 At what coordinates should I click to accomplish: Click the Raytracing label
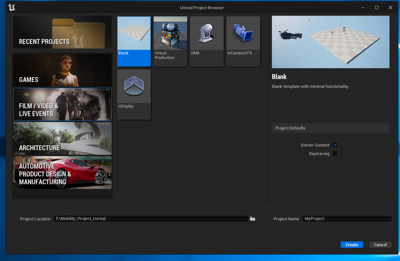click(x=319, y=153)
